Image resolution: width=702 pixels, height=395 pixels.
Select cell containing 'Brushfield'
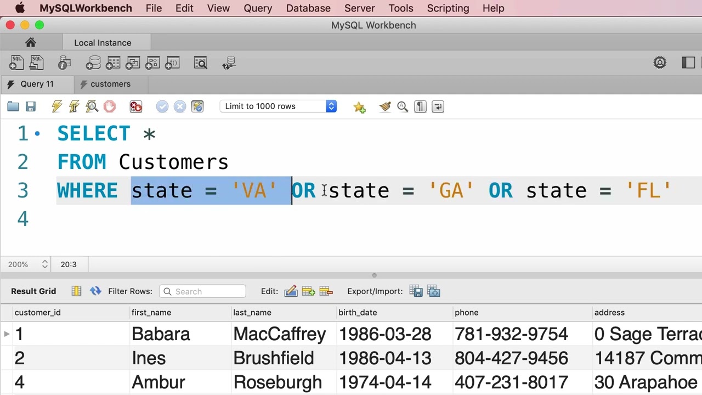(284, 358)
